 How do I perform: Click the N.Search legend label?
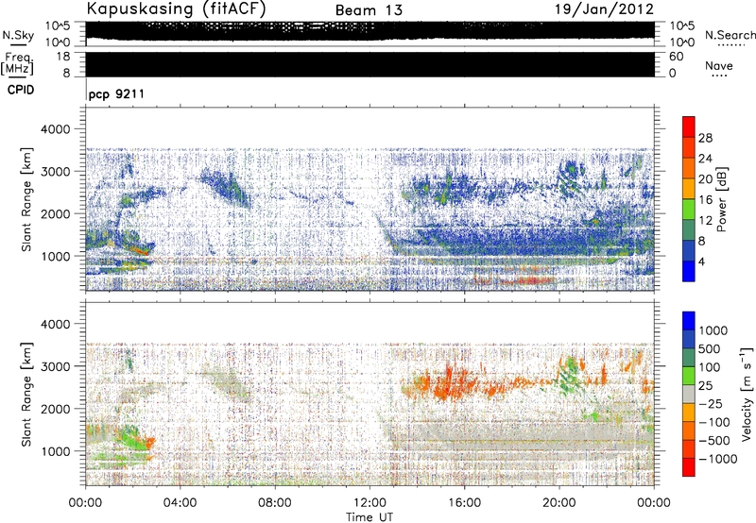click(730, 35)
